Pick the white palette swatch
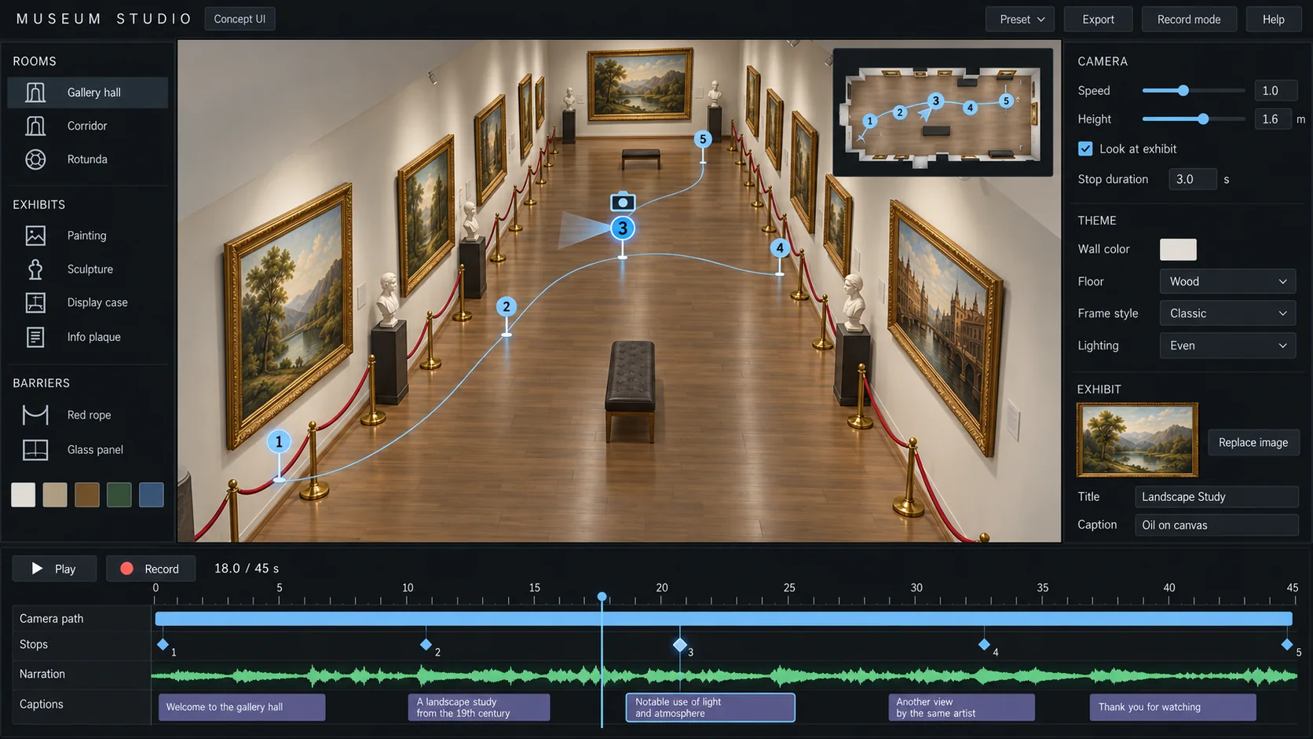 (x=24, y=495)
